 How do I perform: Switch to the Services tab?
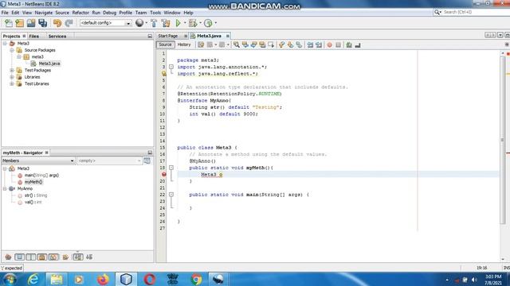[x=57, y=37]
